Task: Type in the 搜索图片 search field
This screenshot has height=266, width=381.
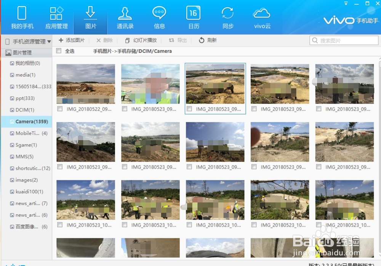Action: (344, 40)
